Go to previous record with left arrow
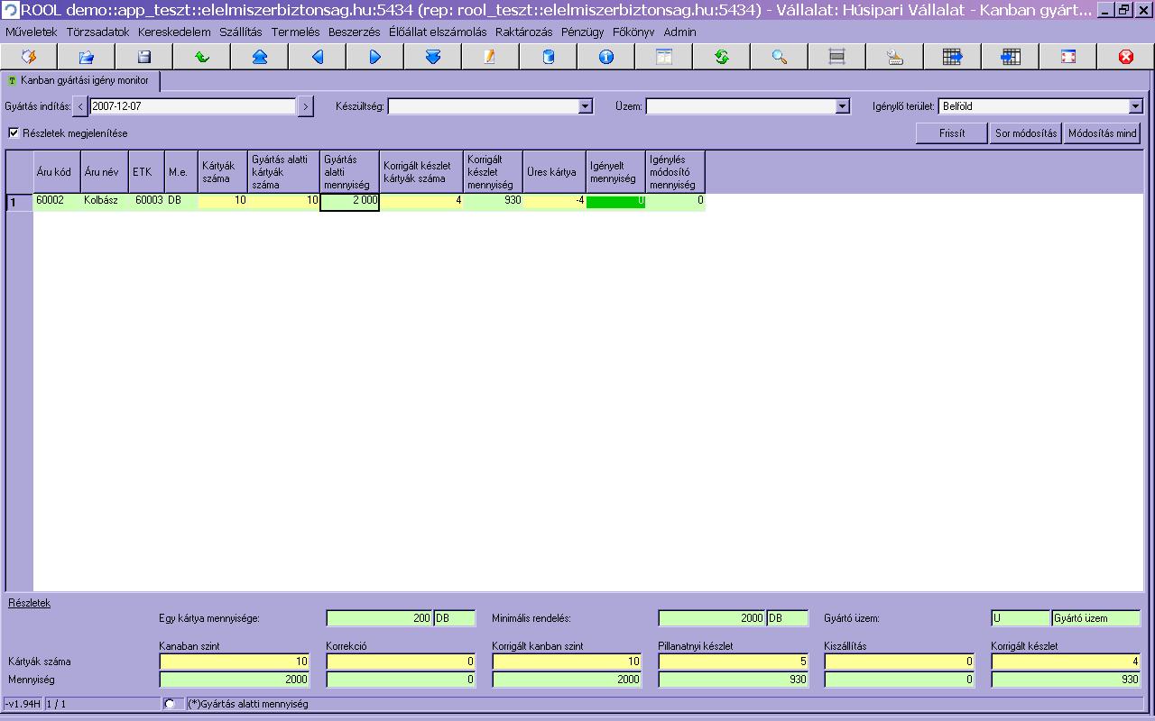Screen dimensions: 1155x721 click(318, 57)
